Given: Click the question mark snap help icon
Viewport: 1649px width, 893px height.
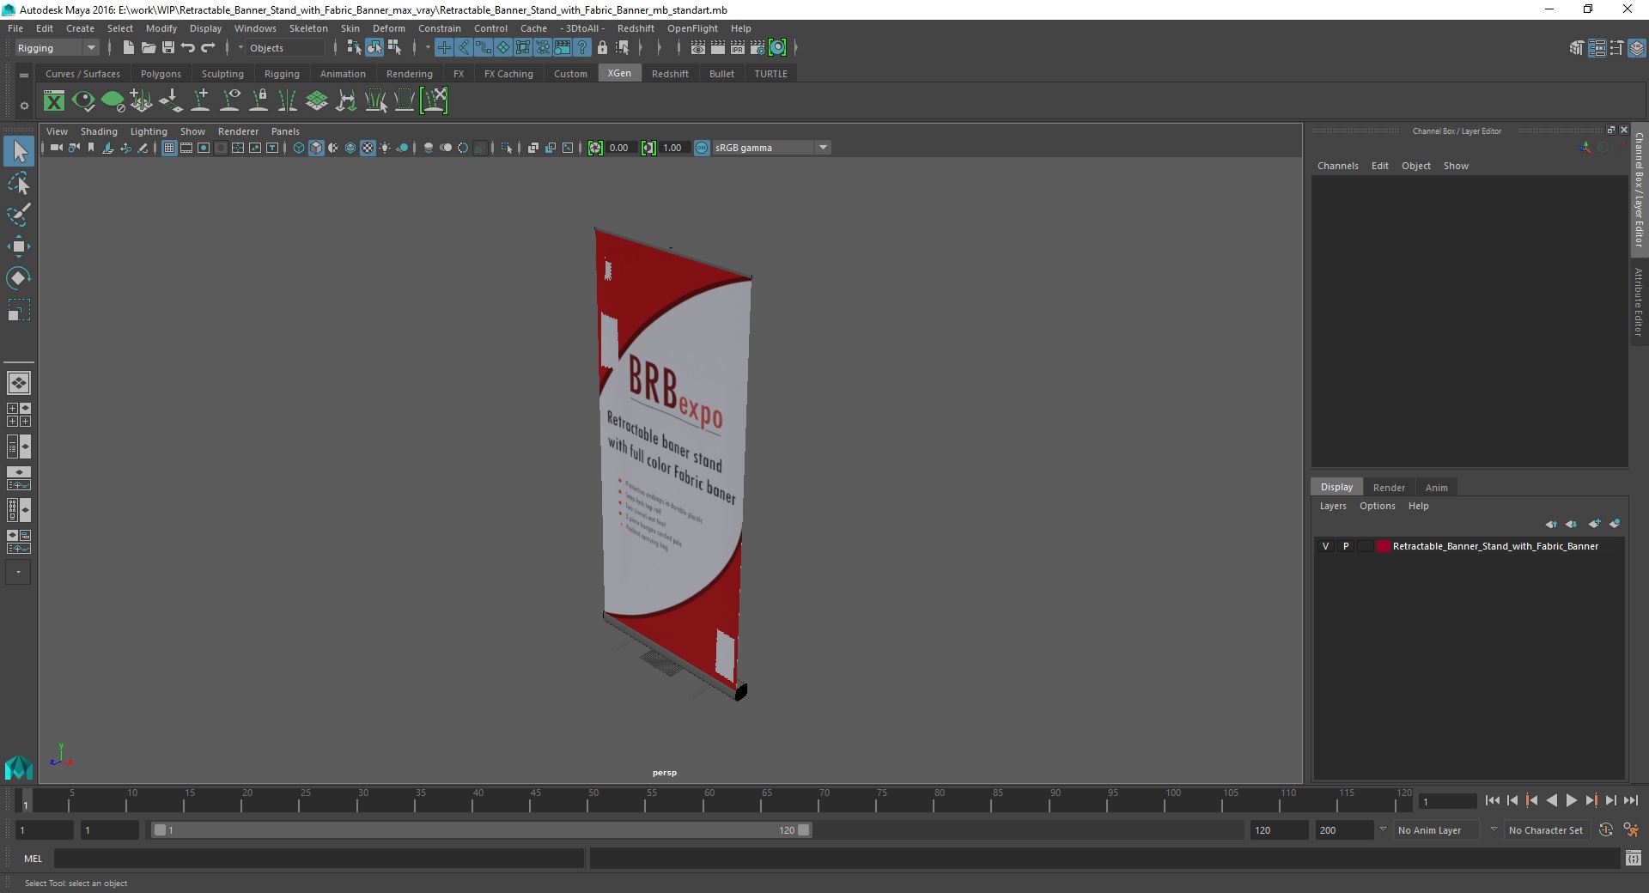Looking at the screenshot, I should click(x=582, y=48).
